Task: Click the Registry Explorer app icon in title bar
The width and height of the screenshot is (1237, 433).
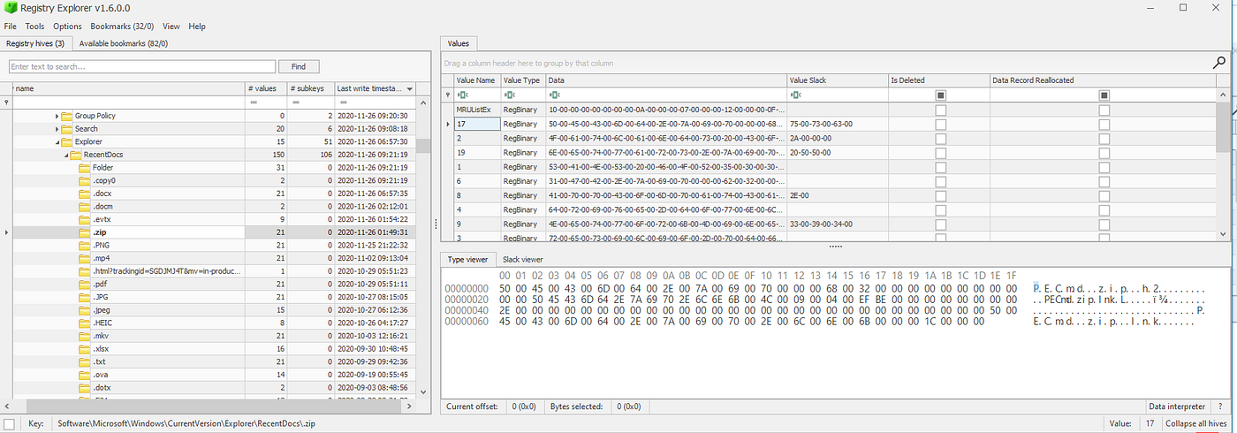Action: [9, 8]
